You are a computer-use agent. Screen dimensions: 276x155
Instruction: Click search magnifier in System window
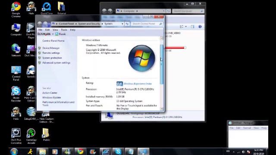[160, 24]
